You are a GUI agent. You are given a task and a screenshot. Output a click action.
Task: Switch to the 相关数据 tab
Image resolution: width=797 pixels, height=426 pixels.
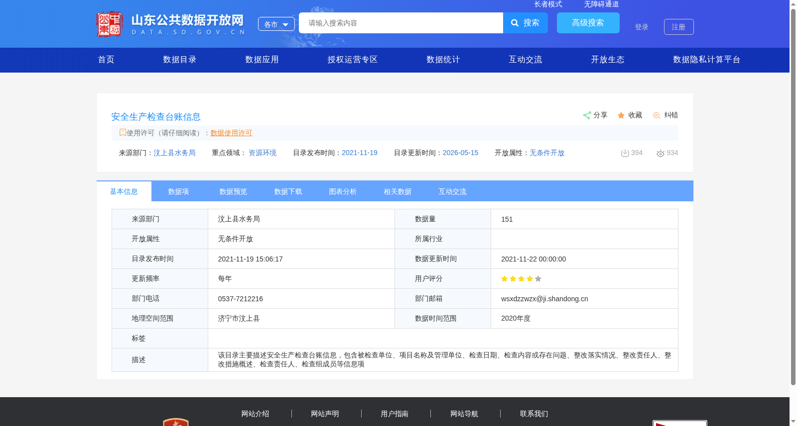[x=398, y=191]
